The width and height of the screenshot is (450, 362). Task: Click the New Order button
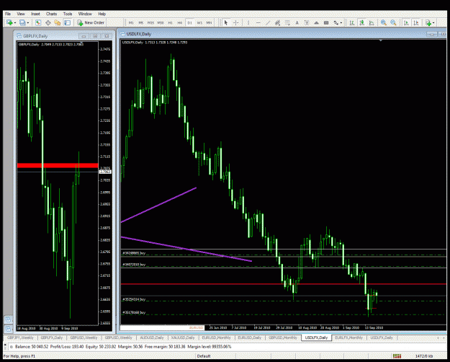[x=91, y=22]
